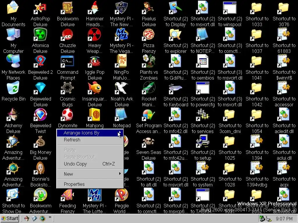This screenshot has width=298, height=223.
Task: Choose Properties from the context menu
Action: (x=90, y=184)
